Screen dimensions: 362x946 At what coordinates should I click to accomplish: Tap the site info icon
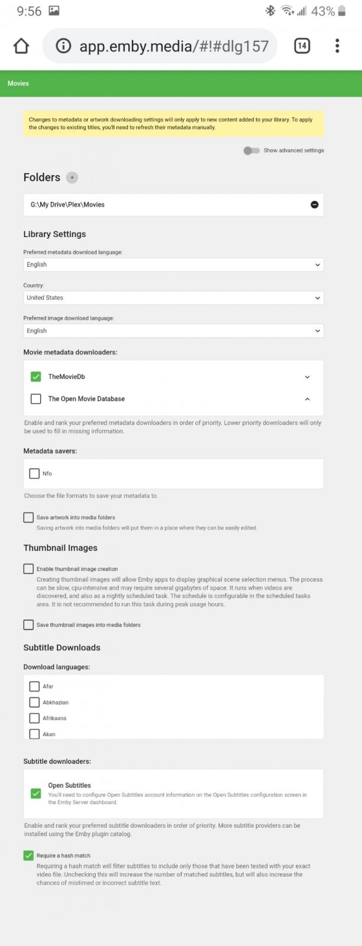63,46
